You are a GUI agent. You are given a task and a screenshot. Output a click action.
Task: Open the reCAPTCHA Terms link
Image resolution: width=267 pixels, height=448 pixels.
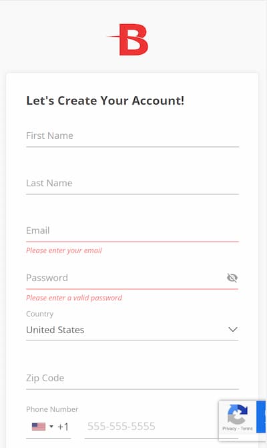246,429
